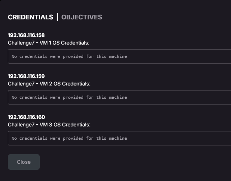The height and width of the screenshot is (181, 231).
Task: Click the word 'provided' in VM 2 box
Action: tap(73, 97)
